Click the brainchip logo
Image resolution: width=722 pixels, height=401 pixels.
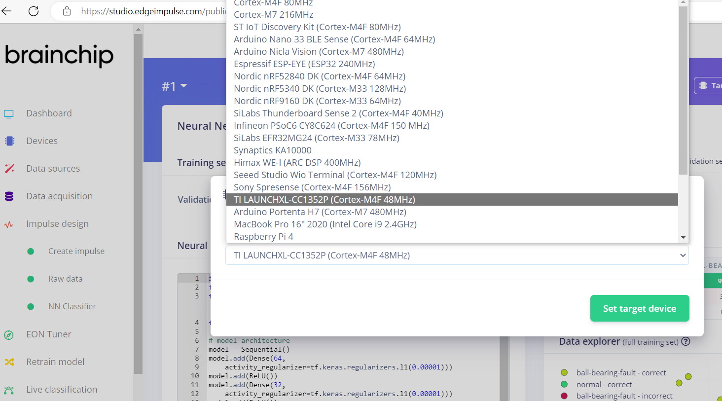click(59, 55)
